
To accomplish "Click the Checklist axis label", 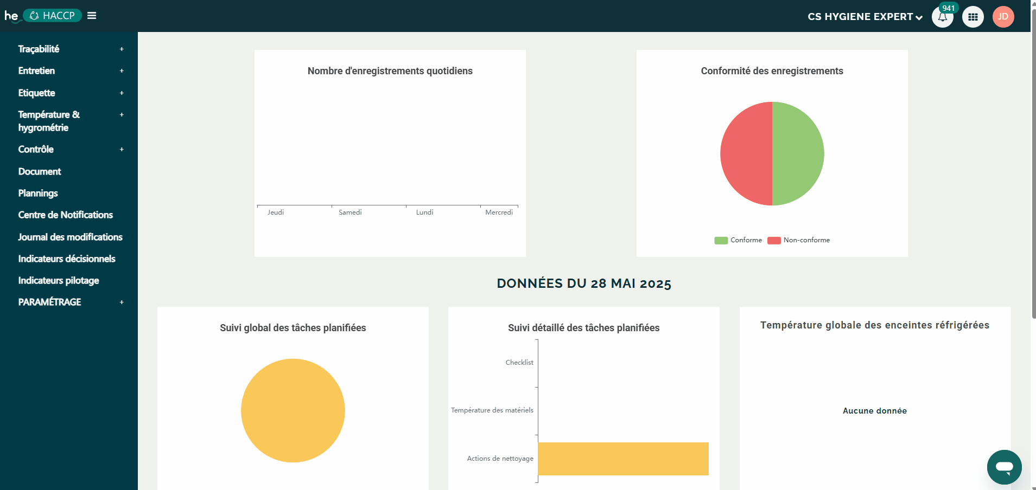I will click(519, 363).
